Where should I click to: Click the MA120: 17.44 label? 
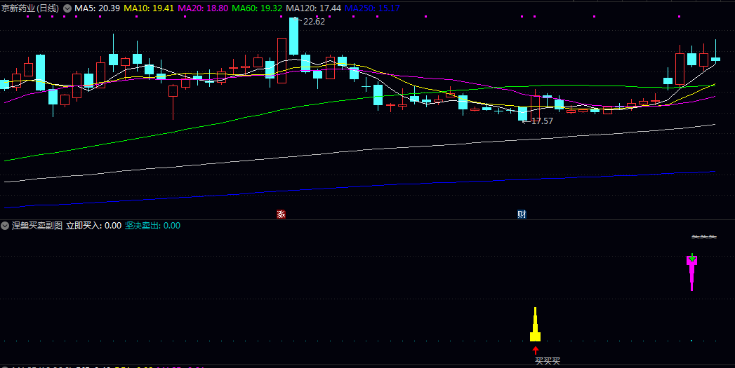pyautogui.click(x=314, y=8)
